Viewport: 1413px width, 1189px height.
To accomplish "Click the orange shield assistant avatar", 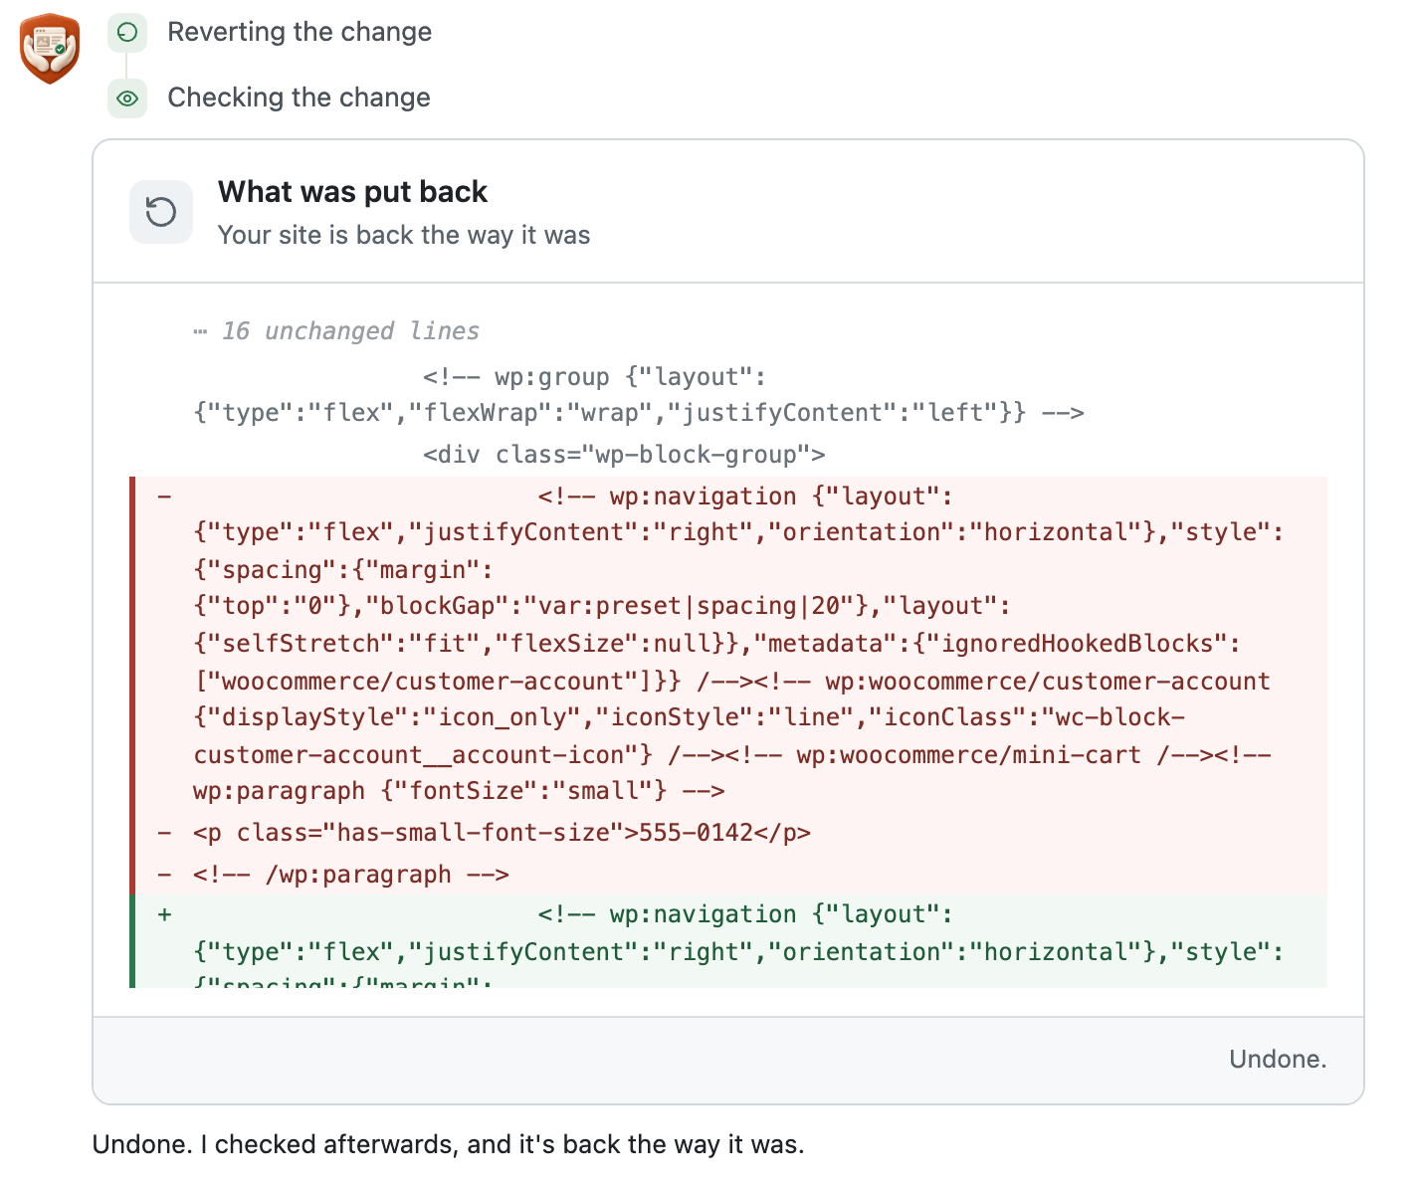I will click(50, 49).
